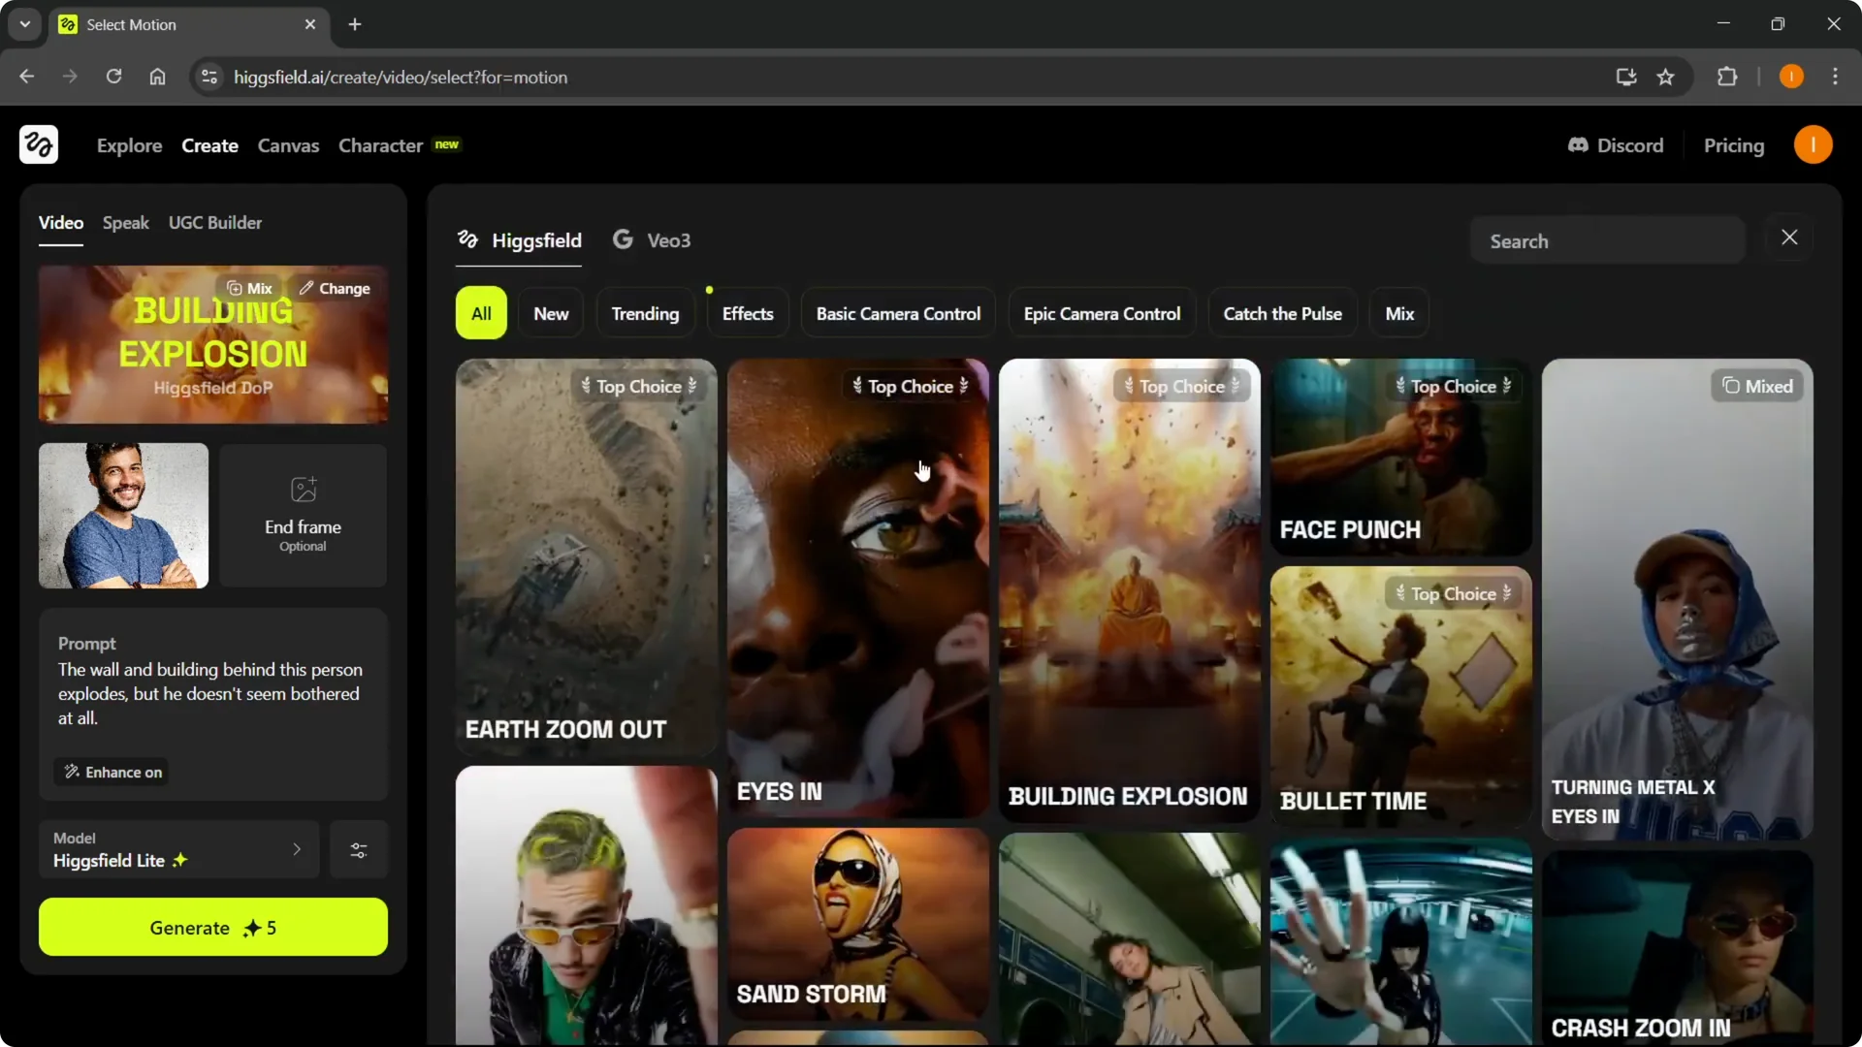Image resolution: width=1862 pixels, height=1047 pixels.
Task: Switch to the Speak tab
Action: tap(126, 223)
